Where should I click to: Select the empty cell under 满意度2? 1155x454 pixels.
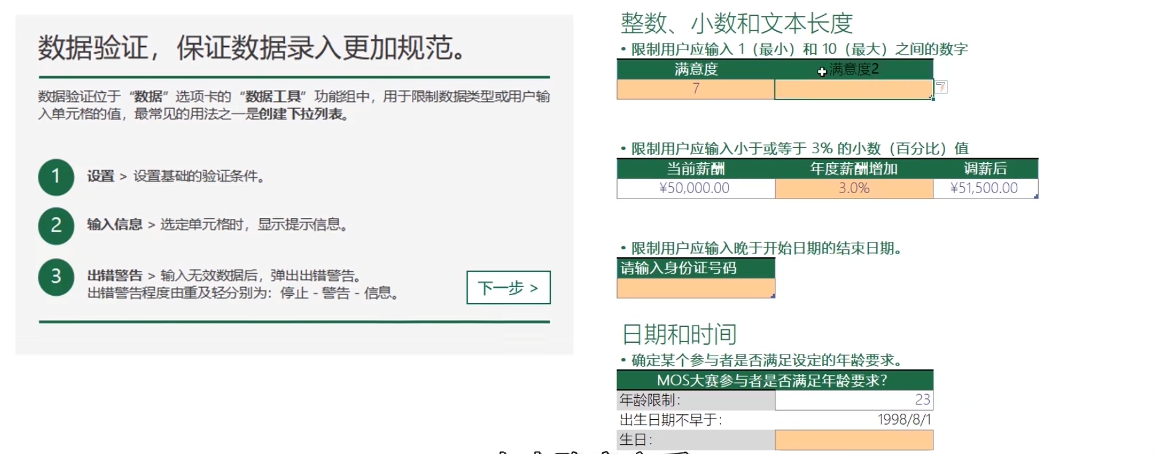[x=853, y=90]
